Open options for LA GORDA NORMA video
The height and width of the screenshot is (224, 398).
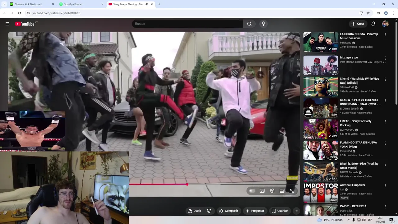pos(385,35)
